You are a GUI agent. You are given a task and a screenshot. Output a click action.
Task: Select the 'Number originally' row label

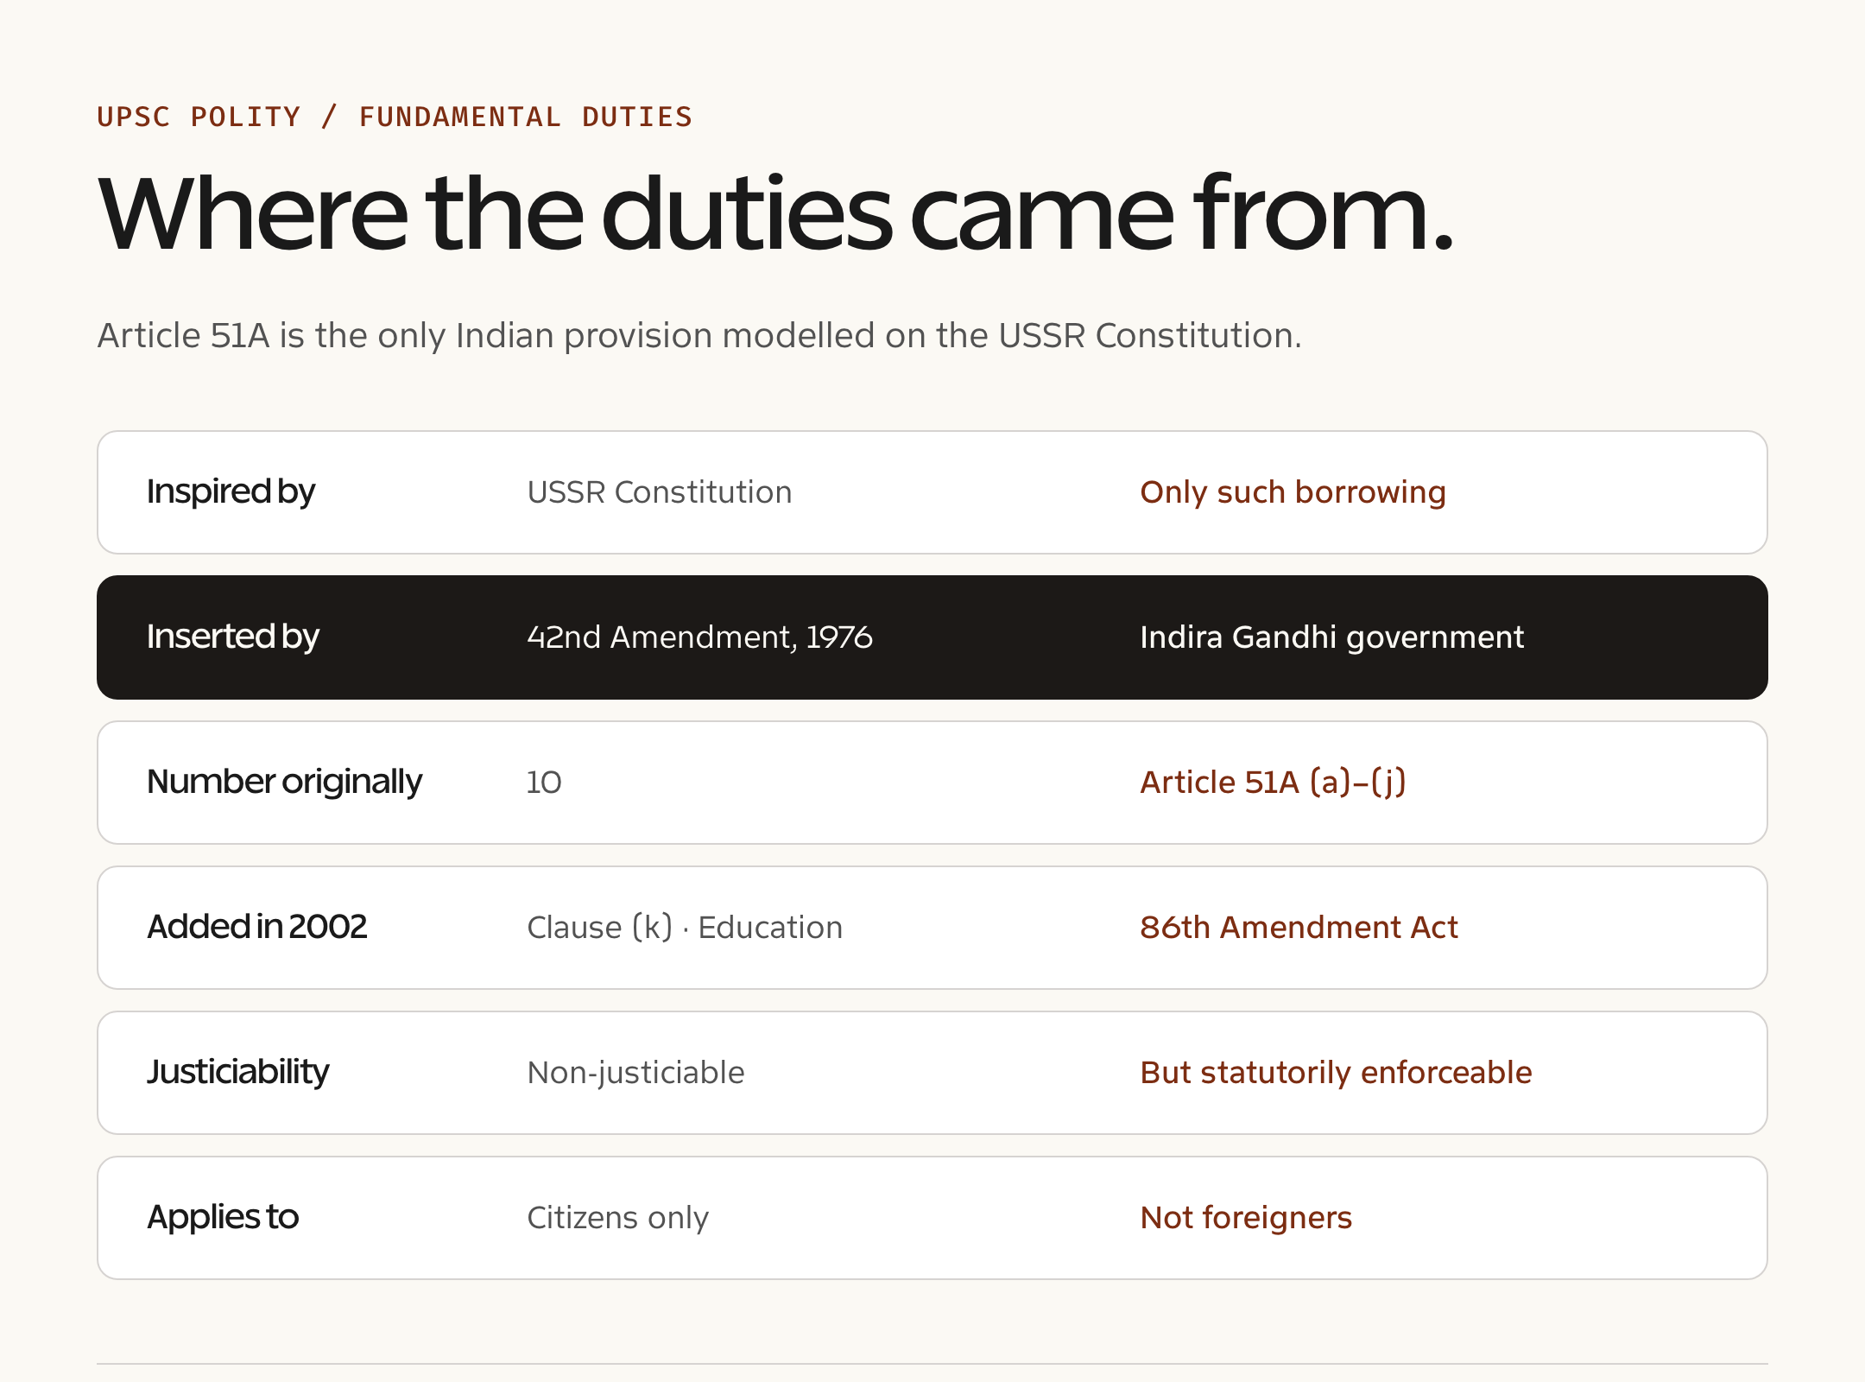tap(284, 782)
